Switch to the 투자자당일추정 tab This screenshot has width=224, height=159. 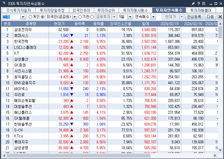click(52, 10)
